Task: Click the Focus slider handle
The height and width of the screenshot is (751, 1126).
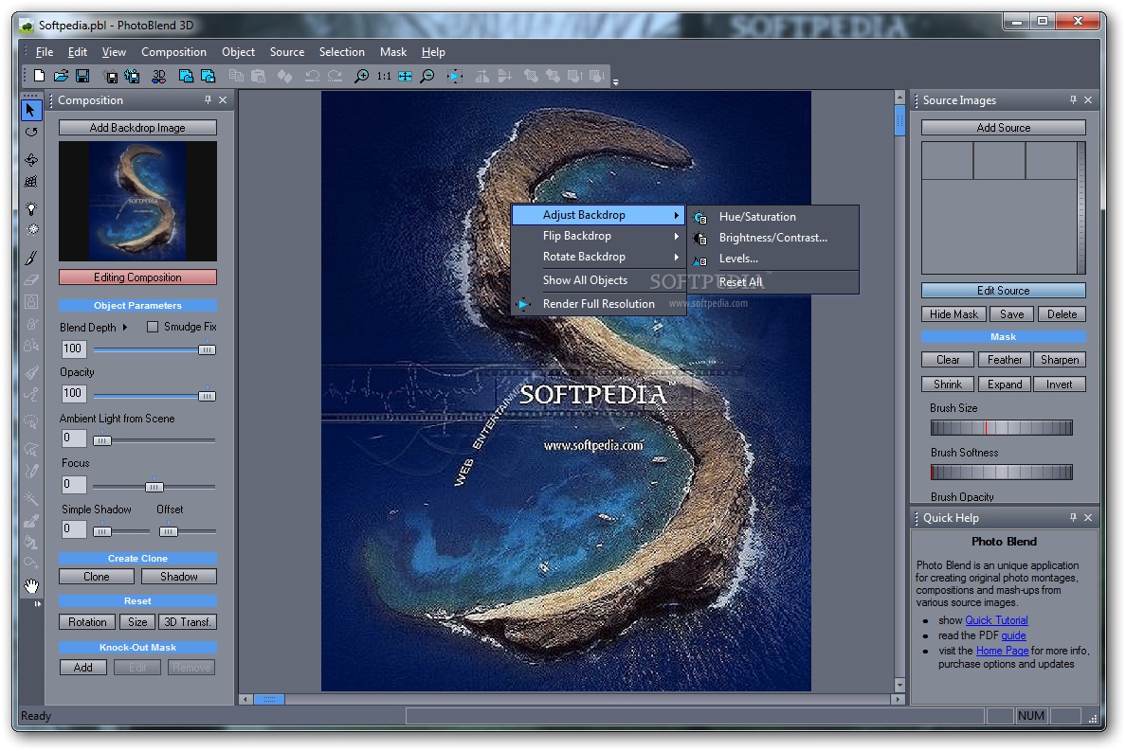Action: [154, 487]
